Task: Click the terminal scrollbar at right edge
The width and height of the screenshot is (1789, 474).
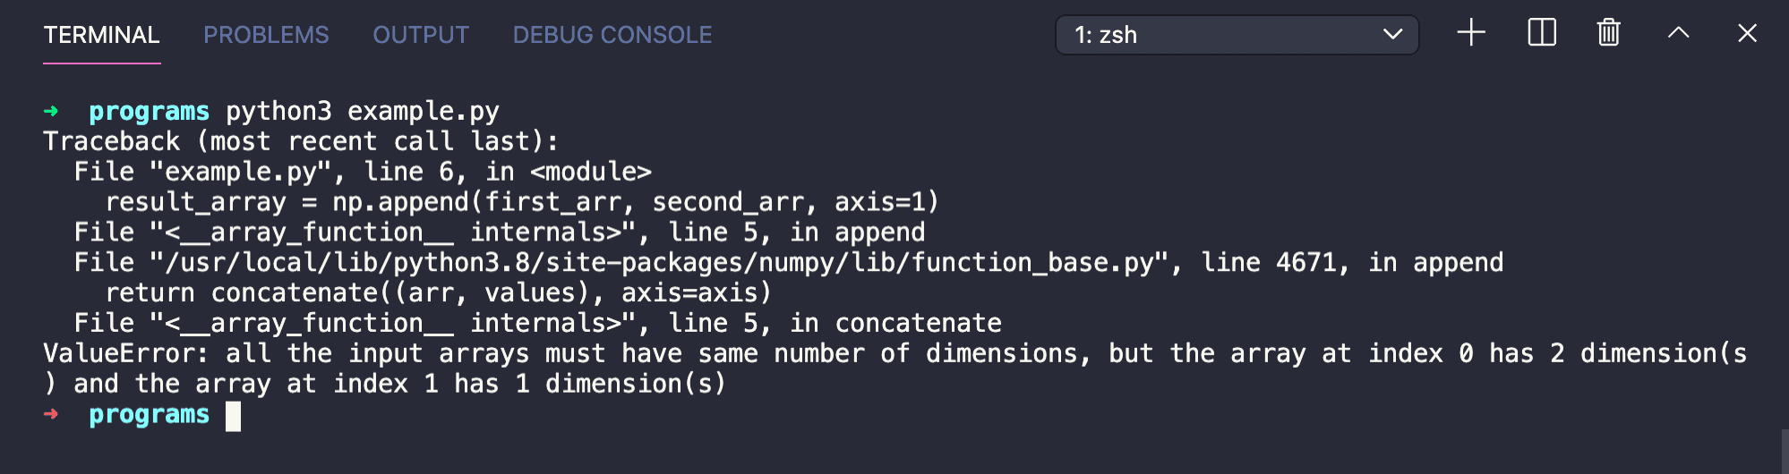Action: [x=1784, y=451]
